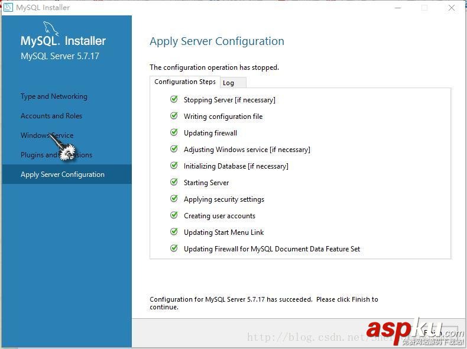Click check icon for Updating Firewall for MySQL Document
467x349 pixels.
[174, 248]
